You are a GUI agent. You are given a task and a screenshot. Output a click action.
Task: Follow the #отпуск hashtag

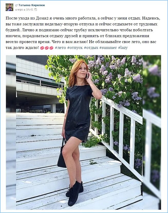[x=75, y=48]
